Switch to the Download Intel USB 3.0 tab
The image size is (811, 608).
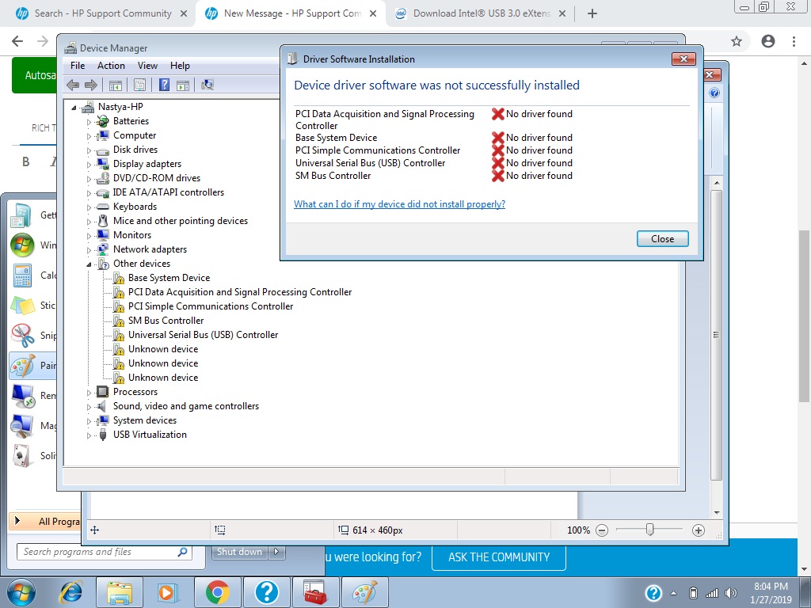[475, 13]
